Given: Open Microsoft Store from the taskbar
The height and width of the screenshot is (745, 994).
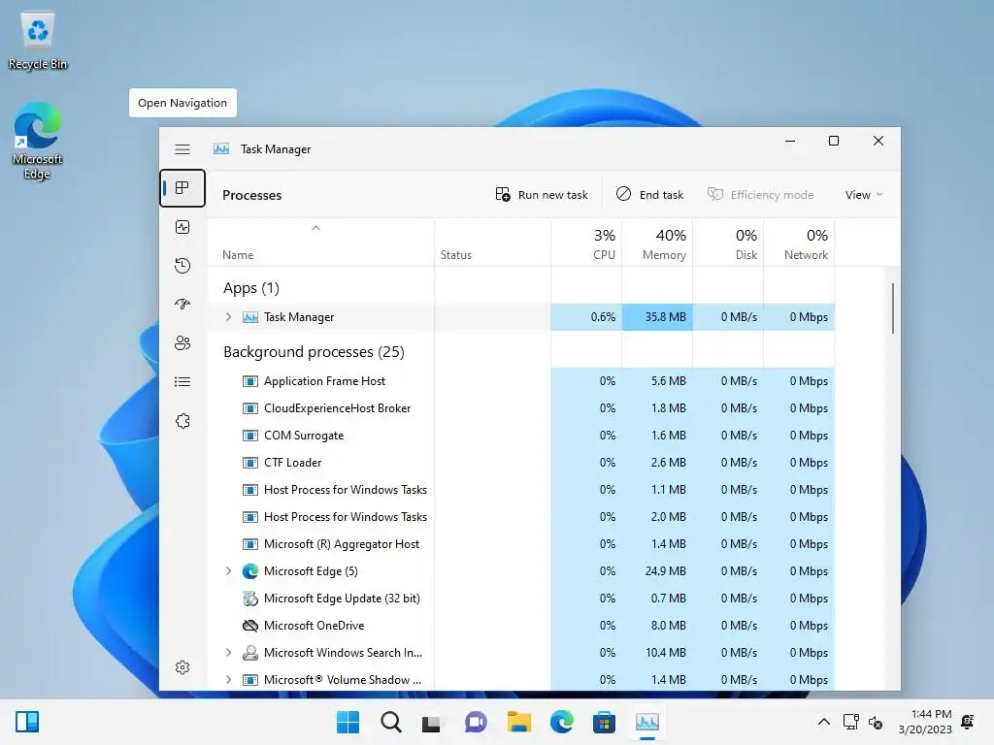Looking at the screenshot, I should click(x=604, y=722).
